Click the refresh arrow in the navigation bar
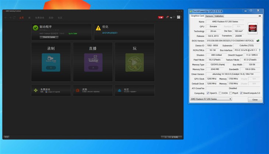 [14, 18]
